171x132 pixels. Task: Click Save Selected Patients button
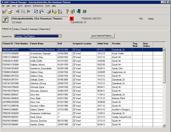102,36
